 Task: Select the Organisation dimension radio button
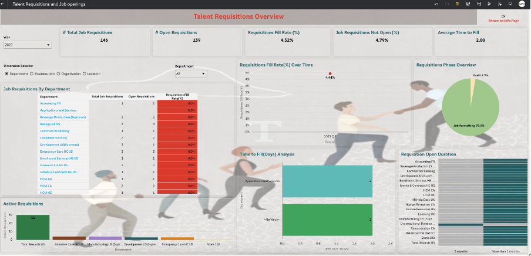[58, 73]
